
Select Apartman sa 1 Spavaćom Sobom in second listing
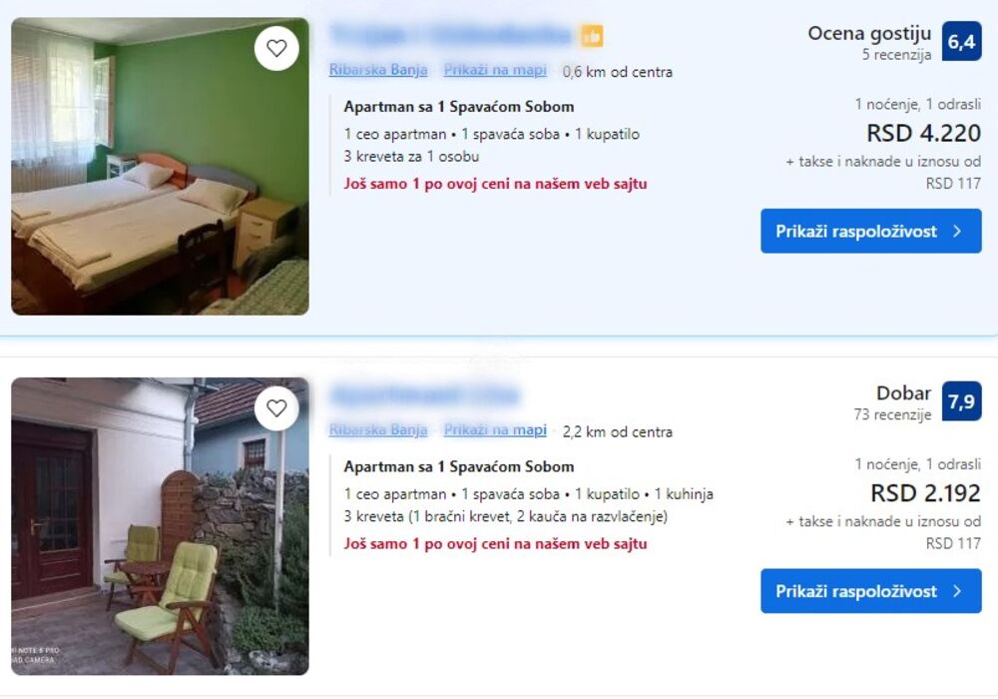459,466
